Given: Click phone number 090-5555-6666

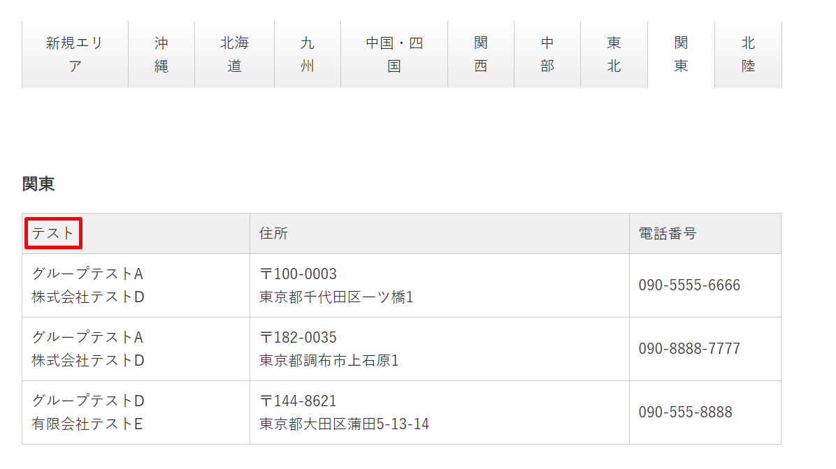Looking at the screenshot, I should 689,285.
